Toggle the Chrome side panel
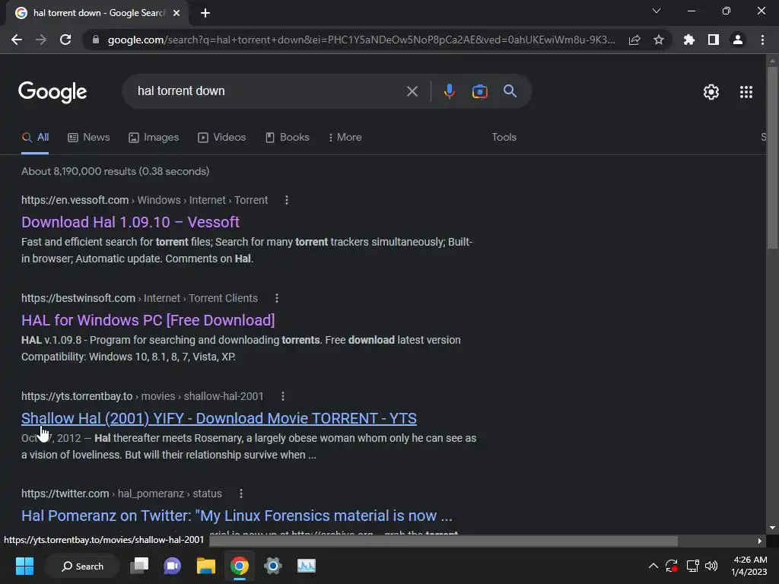 (x=714, y=40)
